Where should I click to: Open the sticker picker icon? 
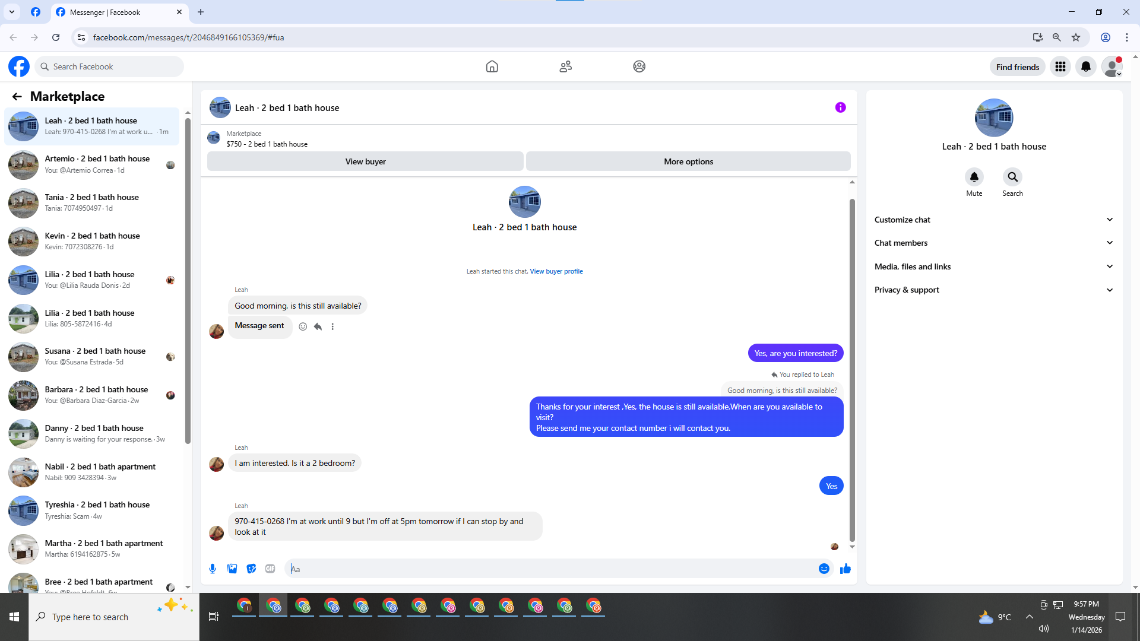coord(251,569)
